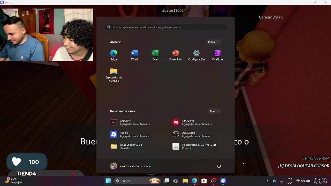Open Explorador de archivos pinned app

point(114,75)
